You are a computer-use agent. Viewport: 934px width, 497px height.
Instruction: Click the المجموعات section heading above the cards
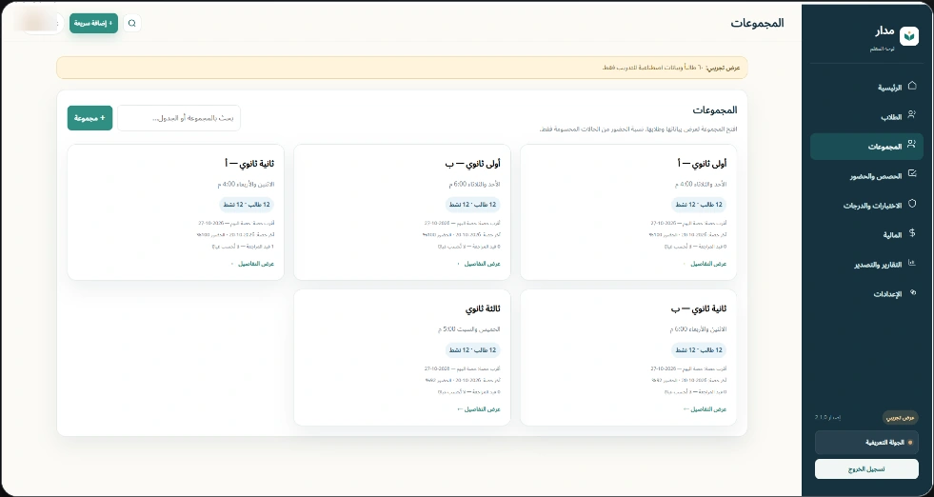[715, 109]
